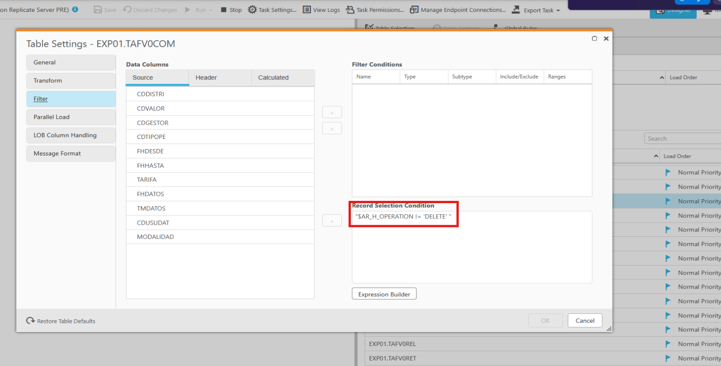Click the arrow button beside Record Selection Condition
Screen dimensions: 721x366
pos(332,221)
